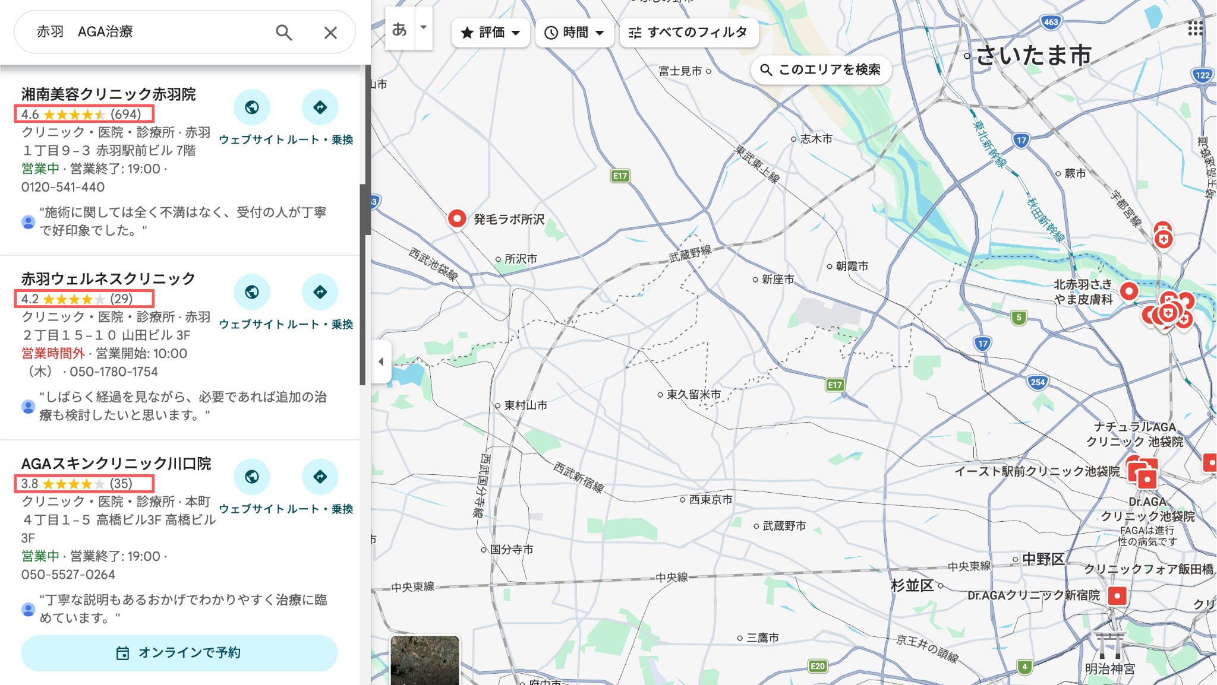Click the 明治神宮 shrine marker
Screen dimensions: 1217x685
1109,645
